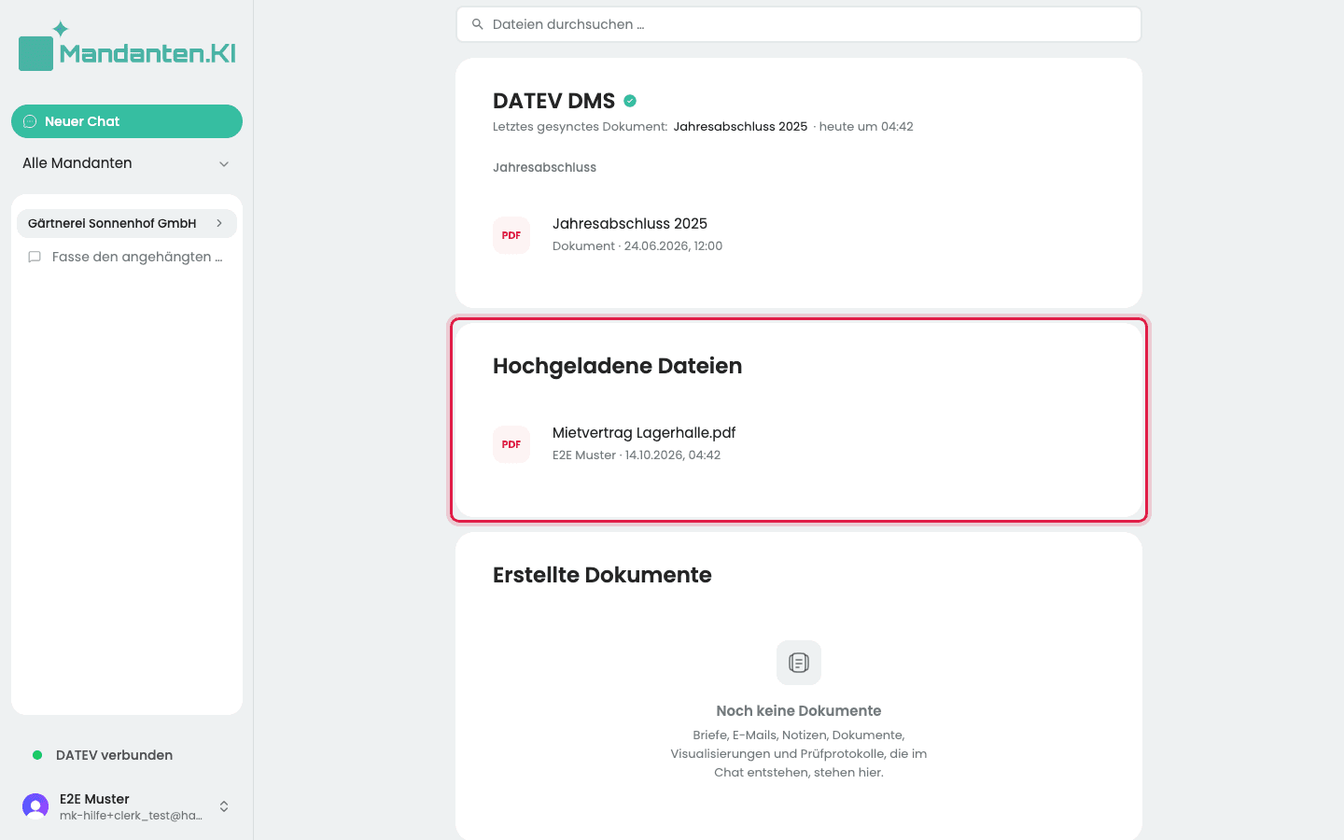The width and height of the screenshot is (1344, 840).
Task: Click the chat bubble icon beside Fasse den angehängten
Action: (x=35, y=257)
